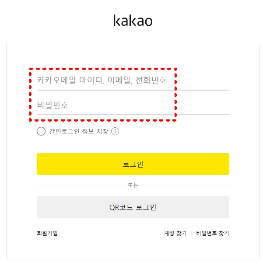This screenshot has height=262, width=270.
Task: Follow the 비밀번호 찾기 link
Action: [212, 233]
